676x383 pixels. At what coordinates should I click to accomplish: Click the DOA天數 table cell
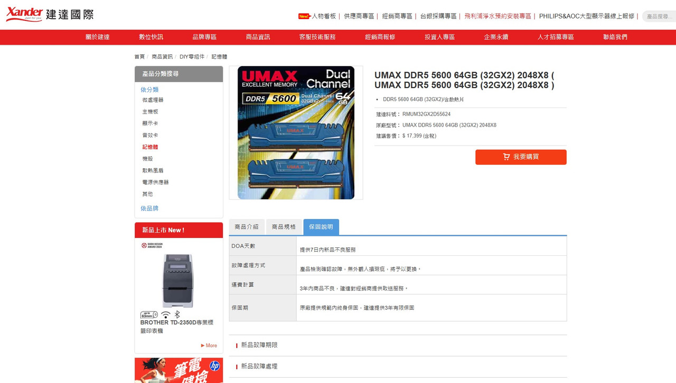pos(262,246)
